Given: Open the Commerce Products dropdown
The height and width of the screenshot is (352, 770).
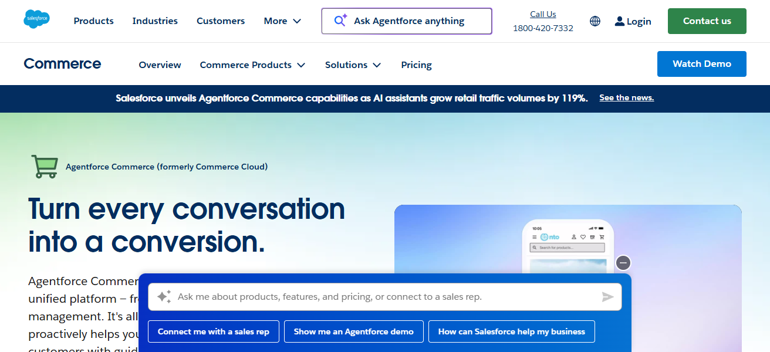Looking at the screenshot, I should click(x=252, y=65).
